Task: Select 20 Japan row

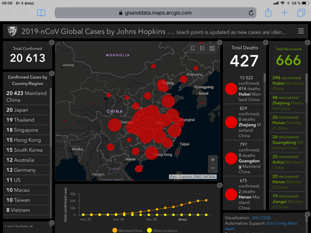Action: click(x=26, y=110)
